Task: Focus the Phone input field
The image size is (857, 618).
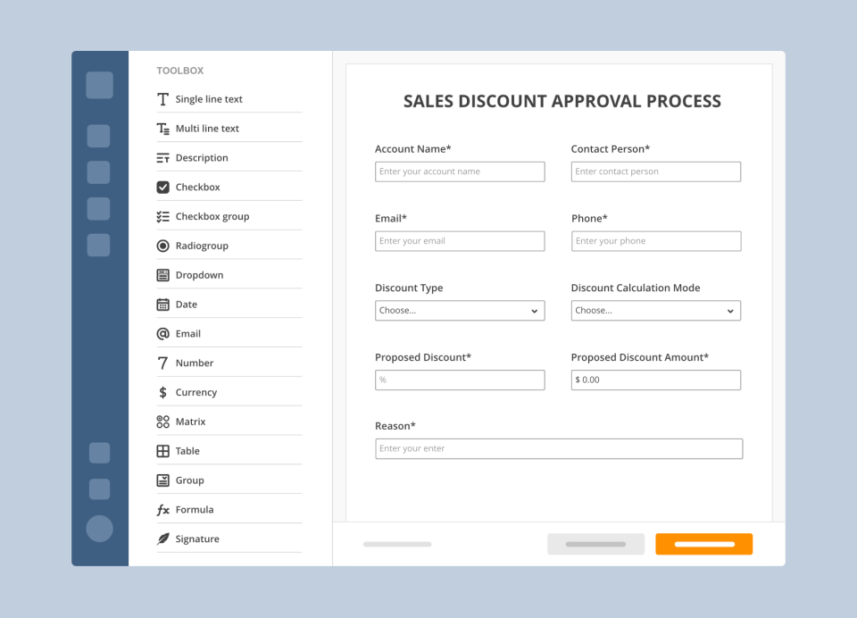Action: coord(656,241)
